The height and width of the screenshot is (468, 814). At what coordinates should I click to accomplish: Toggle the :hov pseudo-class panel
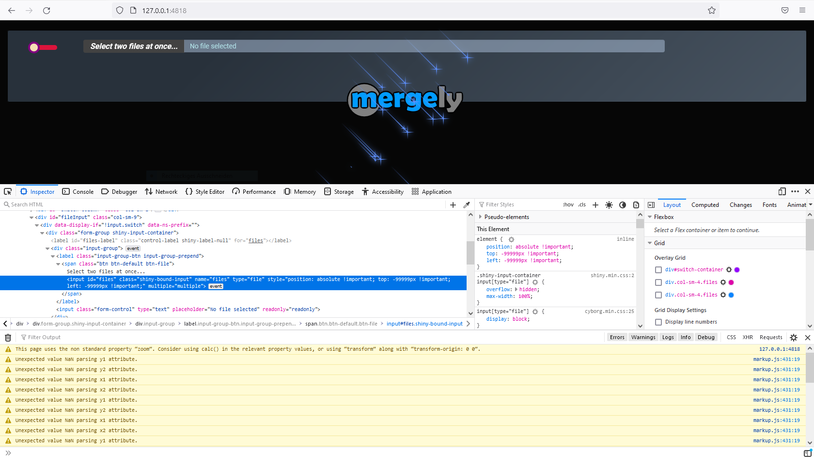568,204
